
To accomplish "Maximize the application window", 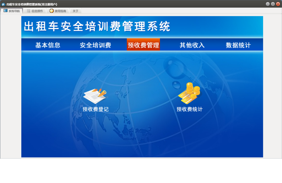I will pos(273,4).
